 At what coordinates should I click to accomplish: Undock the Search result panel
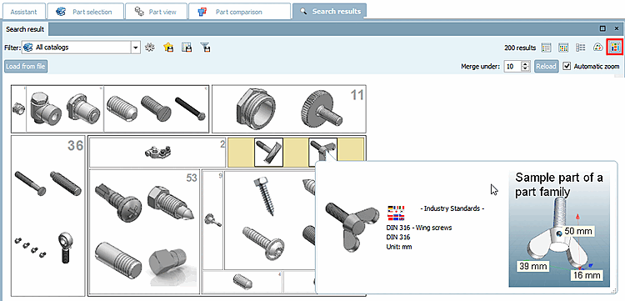click(x=603, y=28)
